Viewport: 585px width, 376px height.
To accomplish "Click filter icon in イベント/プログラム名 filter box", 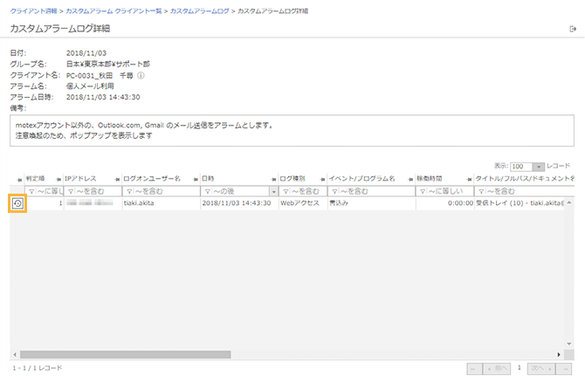I will pyautogui.click(x=333, y=191).
